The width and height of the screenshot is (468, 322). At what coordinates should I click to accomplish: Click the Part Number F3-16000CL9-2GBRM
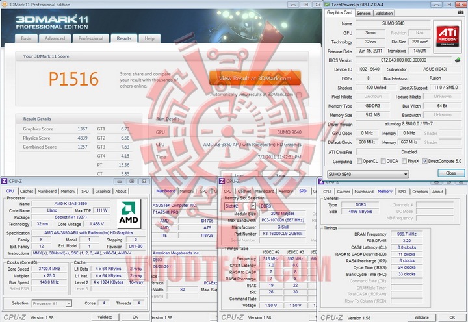283,234
